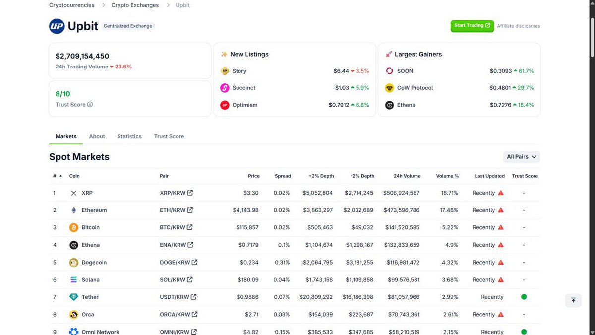
Task: Open Affiliate disclosures link
Action: 519,26
